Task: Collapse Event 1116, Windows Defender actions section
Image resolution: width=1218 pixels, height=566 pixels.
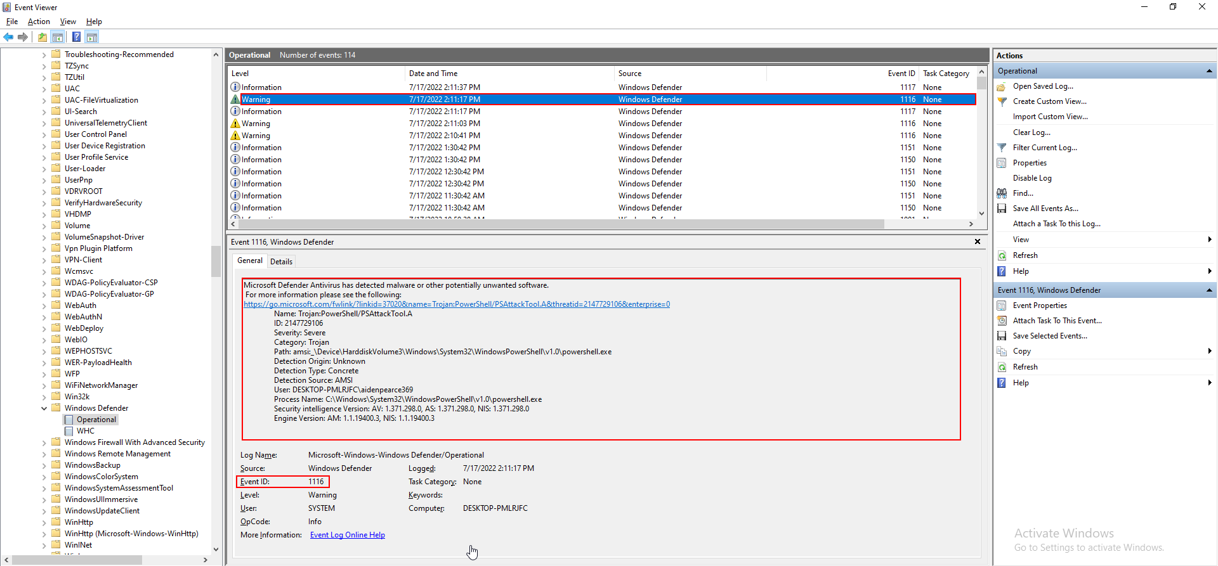Action: (x=1209, y=290)
